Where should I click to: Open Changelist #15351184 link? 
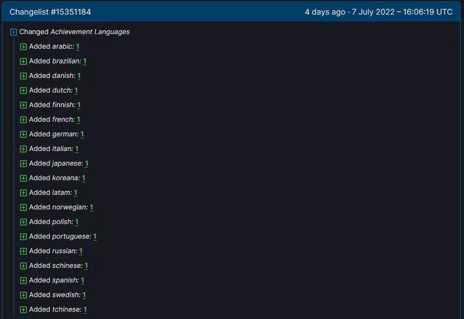(50, 12)
